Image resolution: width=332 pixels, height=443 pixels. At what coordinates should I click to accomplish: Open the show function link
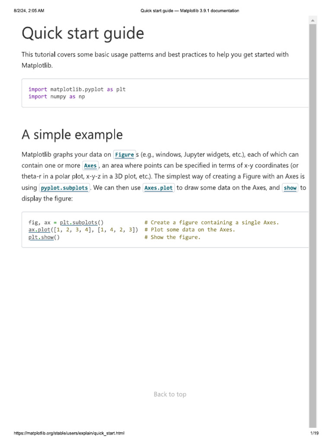point(290,188)
